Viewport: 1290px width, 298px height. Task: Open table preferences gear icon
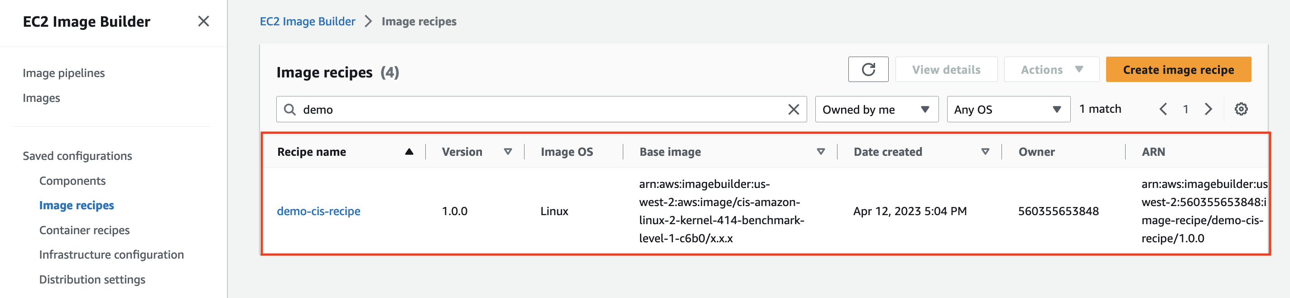1241,109
